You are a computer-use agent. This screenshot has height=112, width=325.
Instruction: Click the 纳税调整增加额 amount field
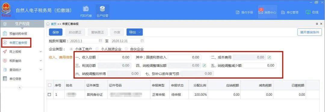(184, 66)
